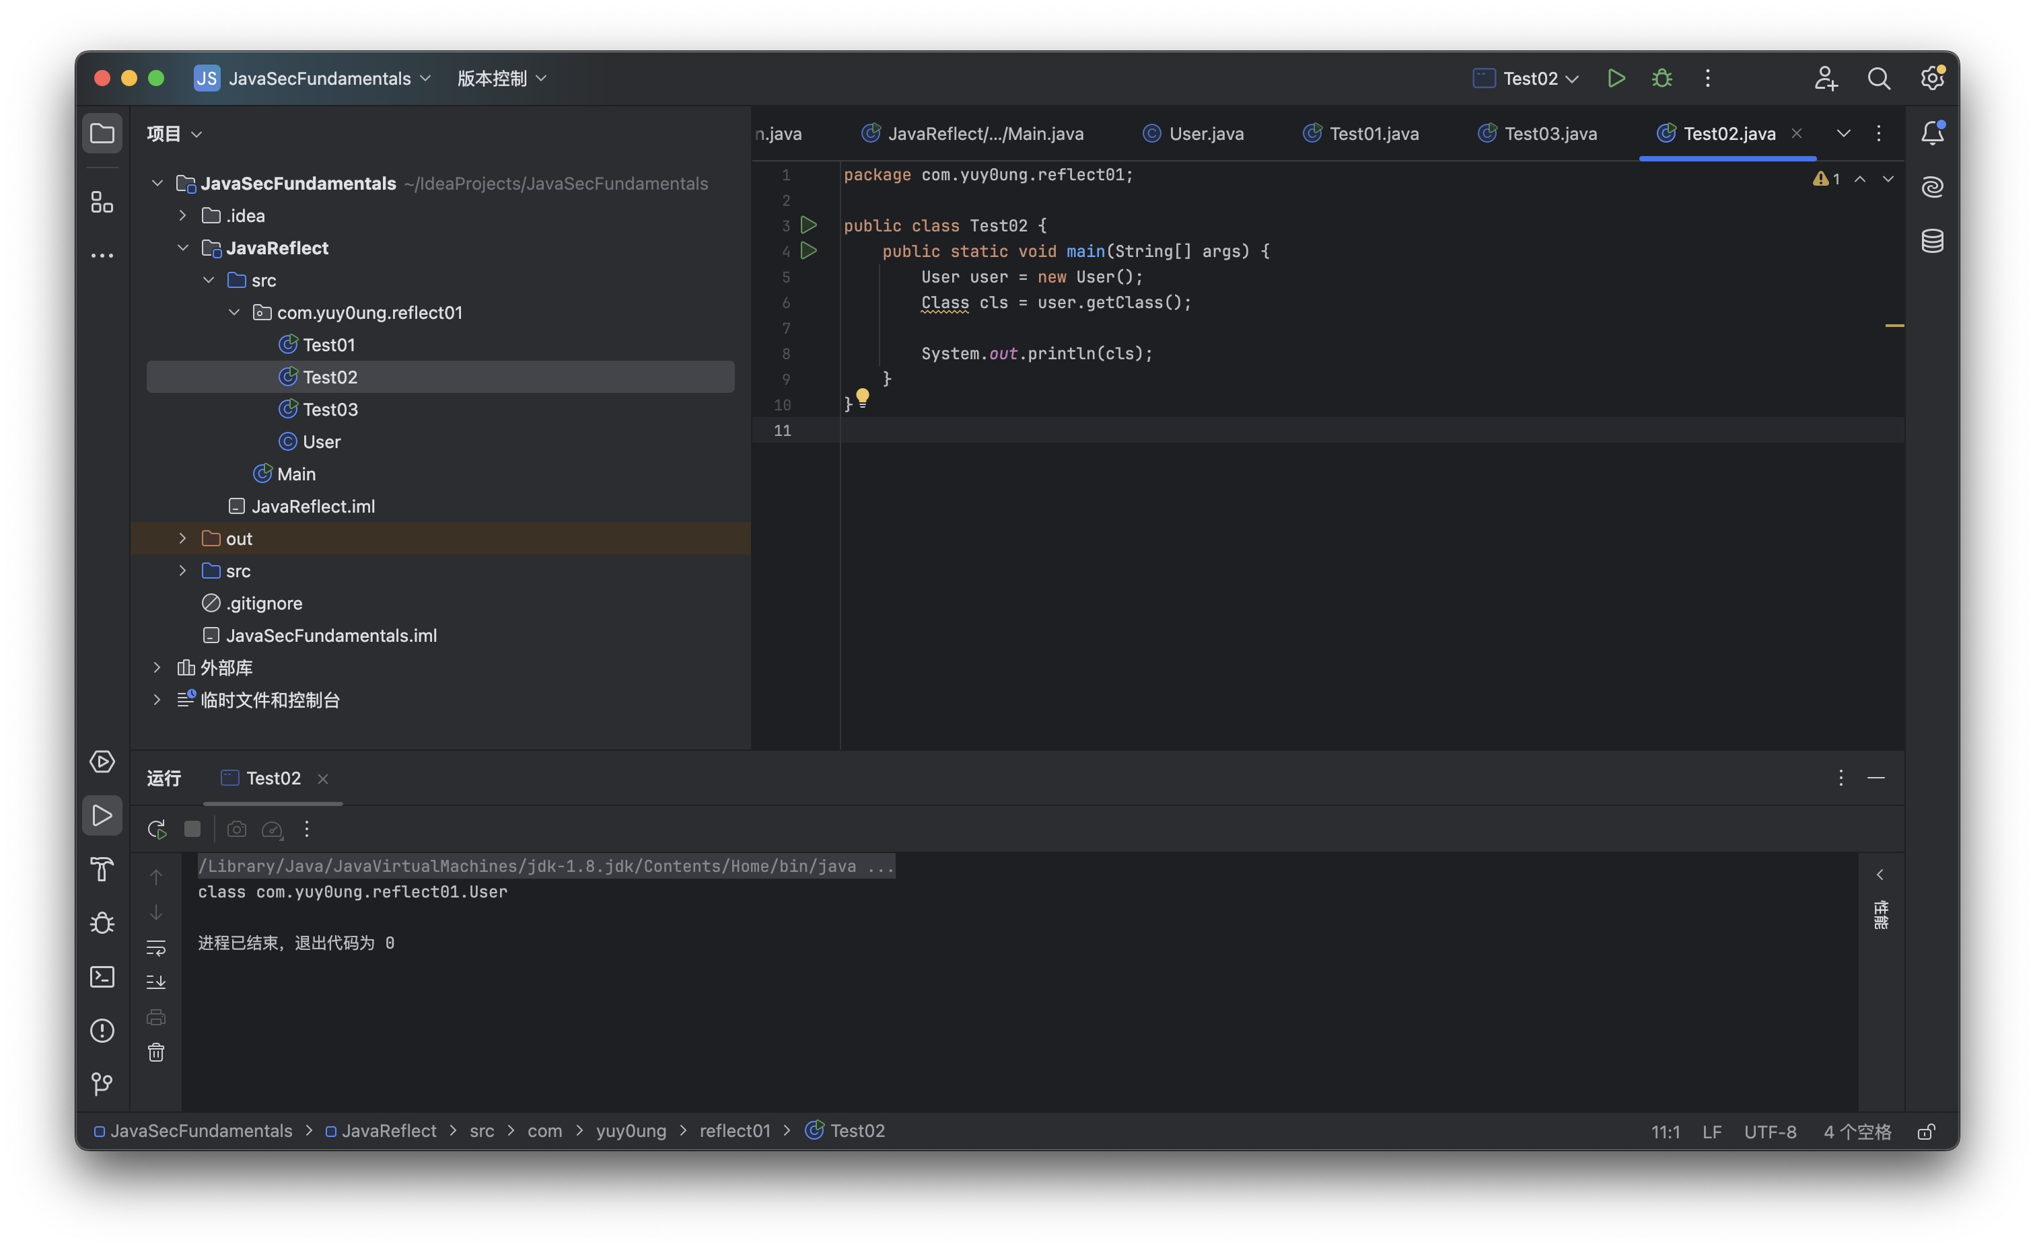The image size is (2035, 1250).
Task: Run Test02 with the green play button
Action: tap(1615, 78)
